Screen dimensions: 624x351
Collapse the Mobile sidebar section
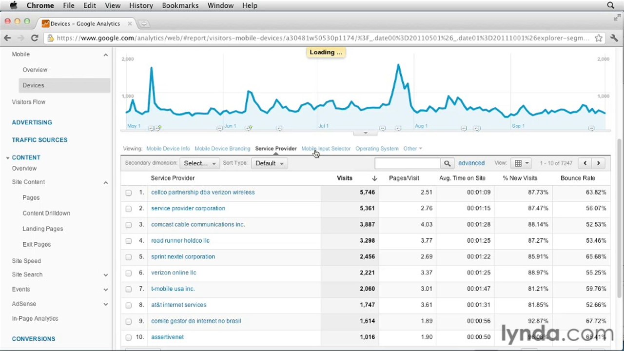pyautogui.click(x=105, y=55)
